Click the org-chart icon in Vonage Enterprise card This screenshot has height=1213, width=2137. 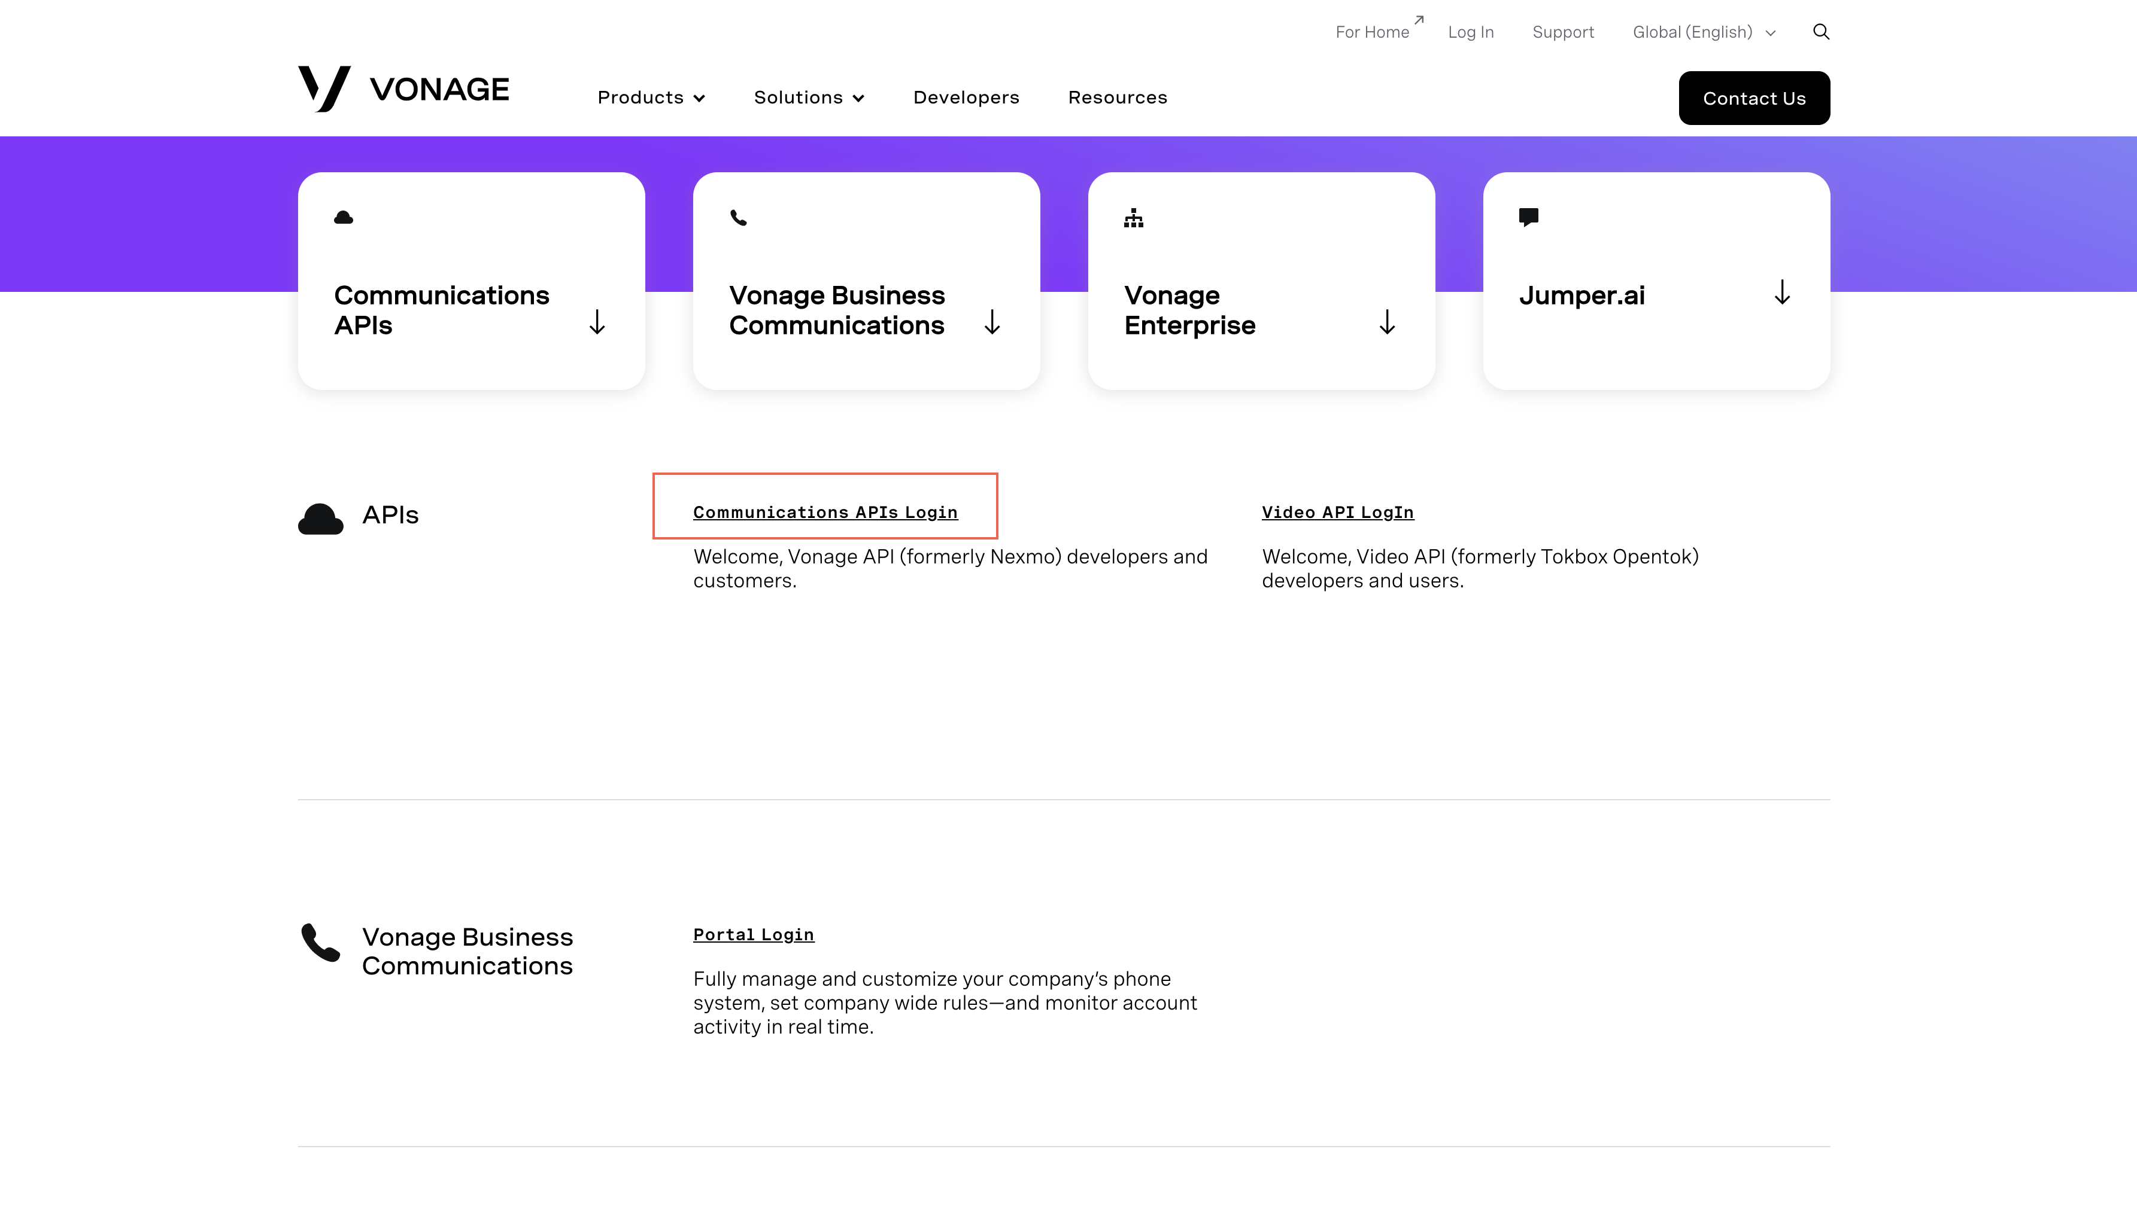(1133, 218)
